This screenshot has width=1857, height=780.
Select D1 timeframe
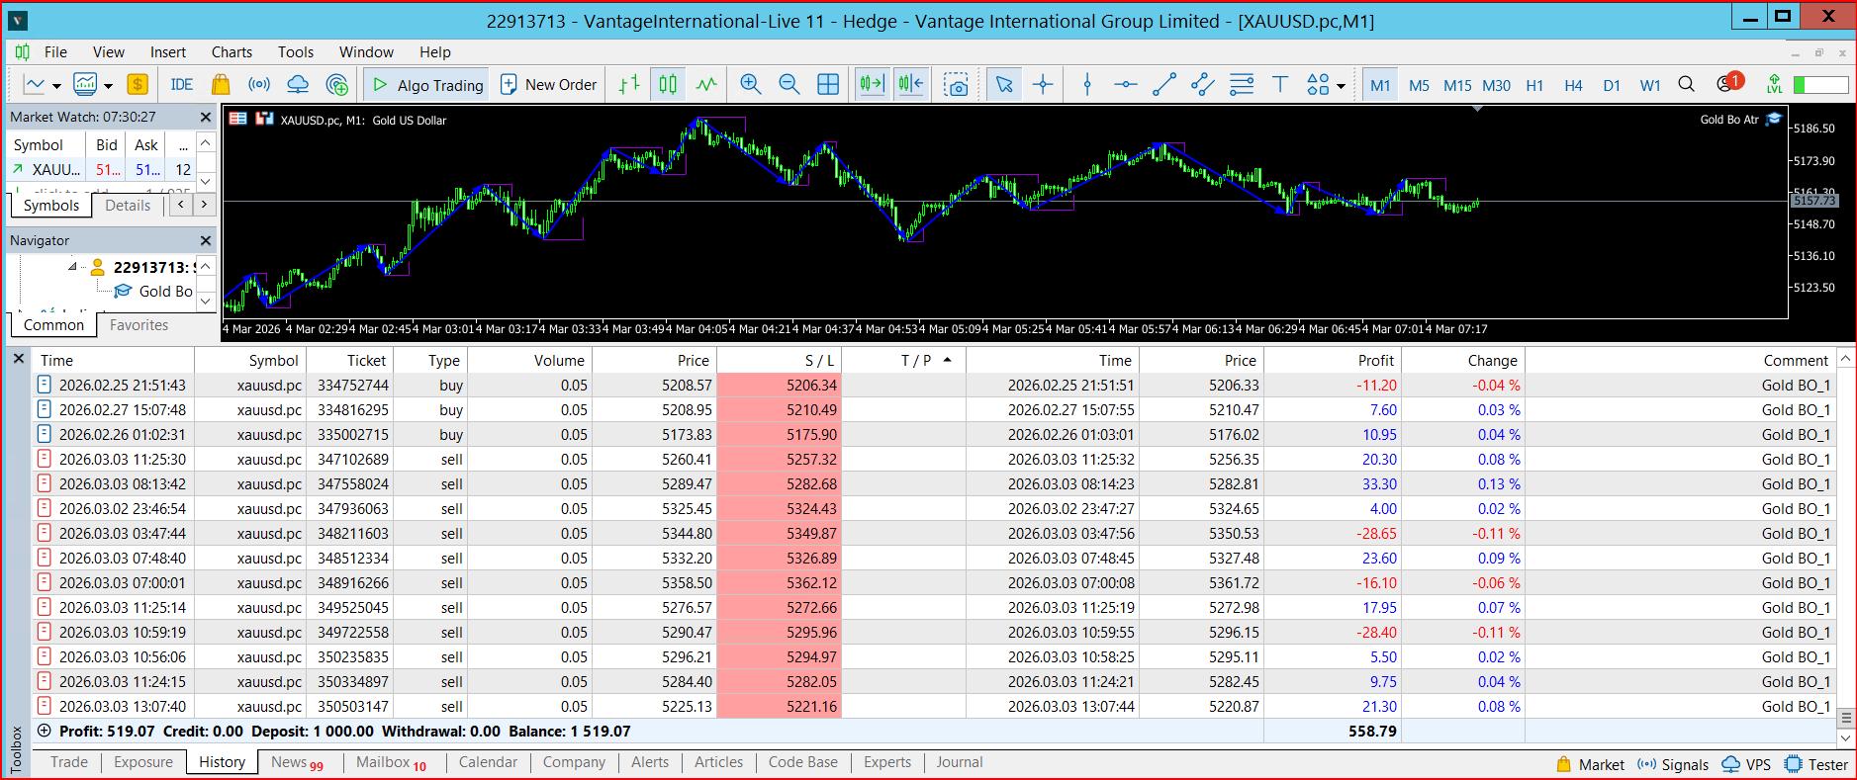[x=1612, y=85]
